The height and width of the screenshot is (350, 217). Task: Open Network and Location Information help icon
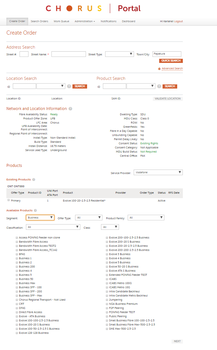[70, 109]
